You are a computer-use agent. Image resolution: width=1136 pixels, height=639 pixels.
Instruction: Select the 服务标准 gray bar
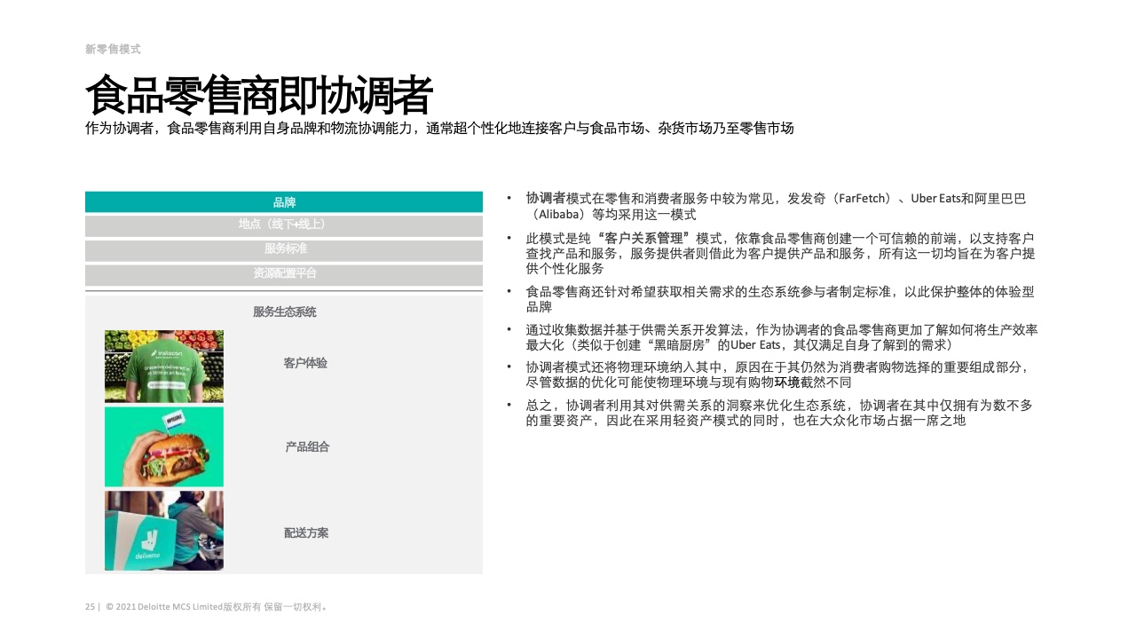point(284,249)
